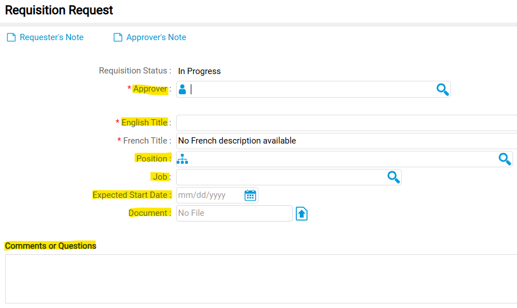Click in the Comments or Questions textarea
The image size is (517, 308).
coord(260,279)
